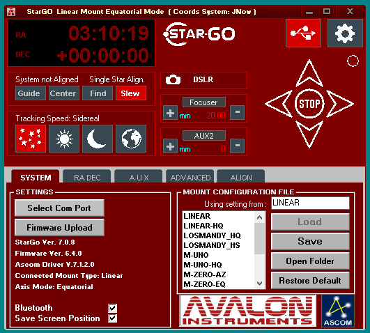The image size is (370, 333).
Task: Click the DSLR camera icon
Action: (x=173, y=80)
